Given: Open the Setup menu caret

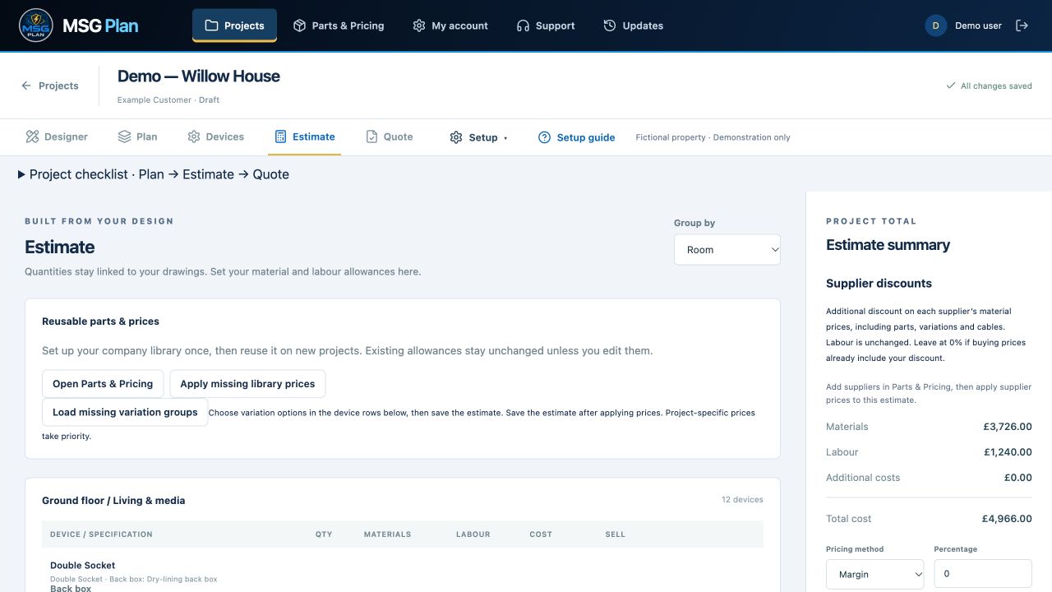Looking at the screenshot, I should pos(505,138).
